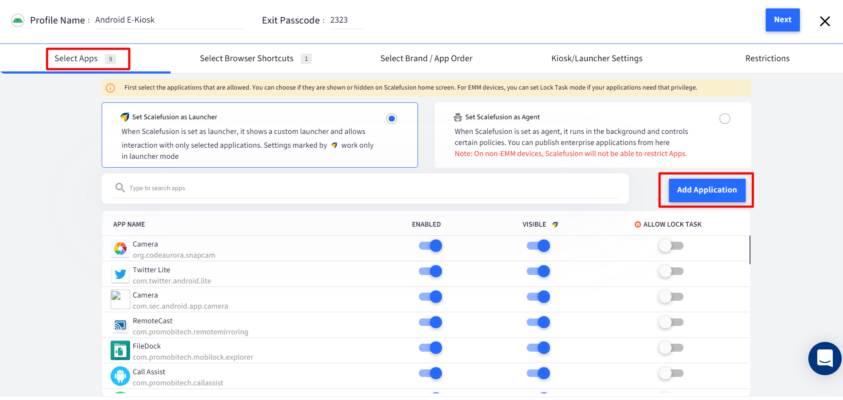Toggle Visible for com.sec.android.app.camera
The height and width of the screenshot is (400, 843).
(x=538, y=297)
